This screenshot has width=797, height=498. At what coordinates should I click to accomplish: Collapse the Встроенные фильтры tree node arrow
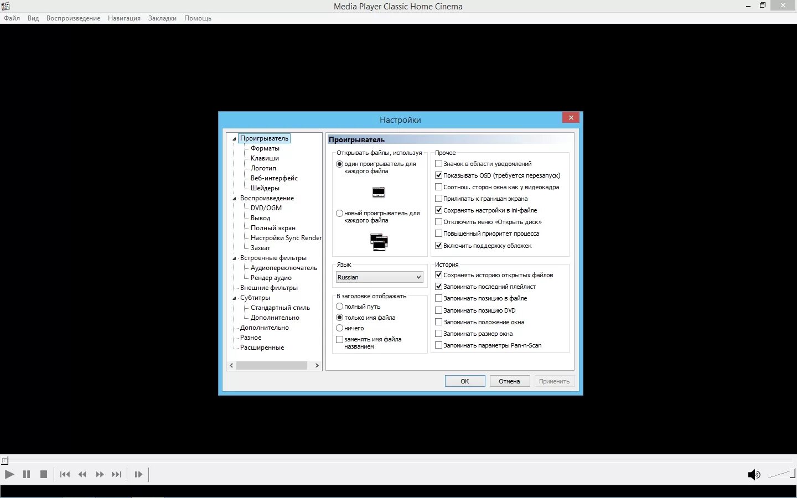pos(234,258)
